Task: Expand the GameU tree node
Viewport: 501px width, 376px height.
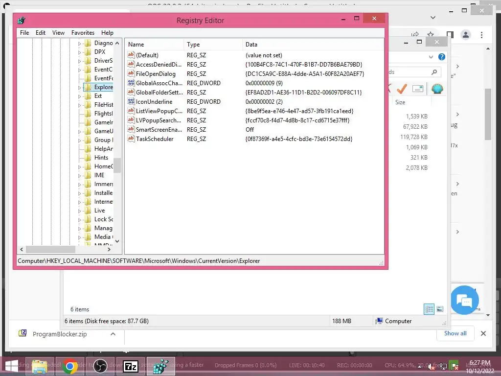Action: click(80, 131)
